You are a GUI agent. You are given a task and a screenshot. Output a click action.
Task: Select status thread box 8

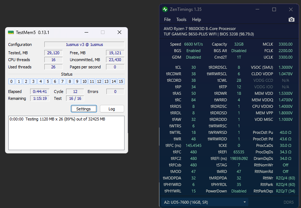pyautogui.click(x=70, y=81)
